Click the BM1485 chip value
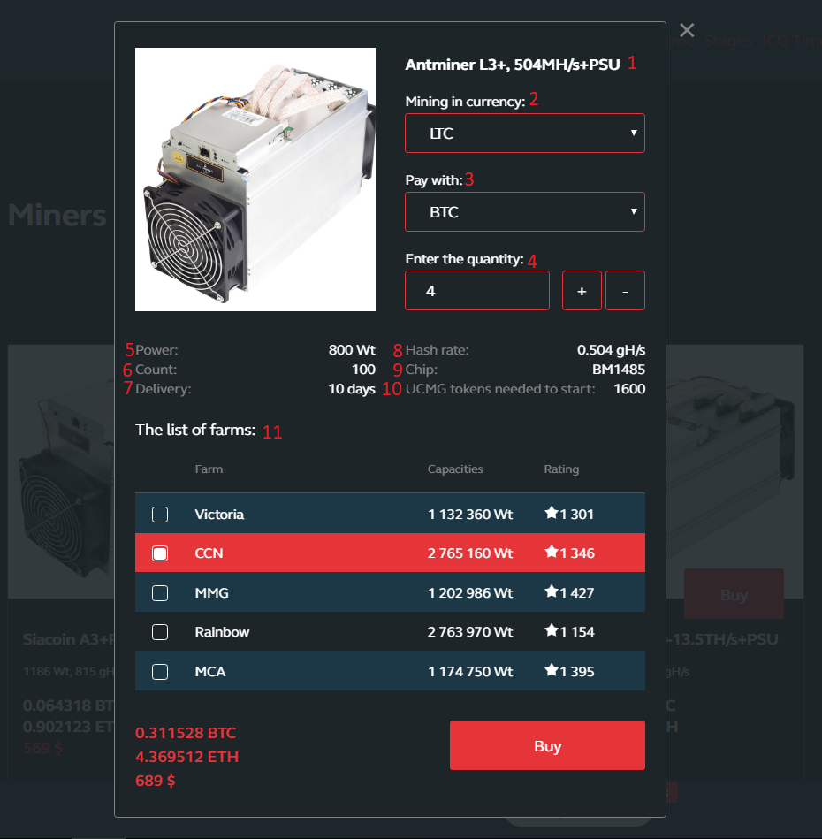Image resolution: width=822 pixels, height=839 pixels. (x=618, y=370)
